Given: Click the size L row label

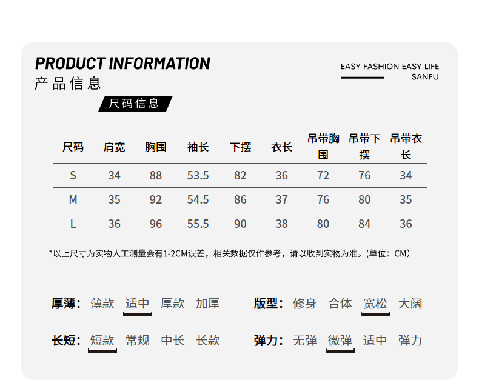Looking at the screenshot, I should [73, 224].
